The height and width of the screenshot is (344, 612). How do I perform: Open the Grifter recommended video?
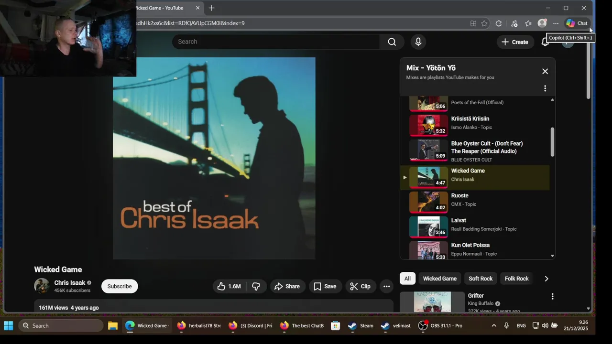pyautogui.click(x=432, y=302)
